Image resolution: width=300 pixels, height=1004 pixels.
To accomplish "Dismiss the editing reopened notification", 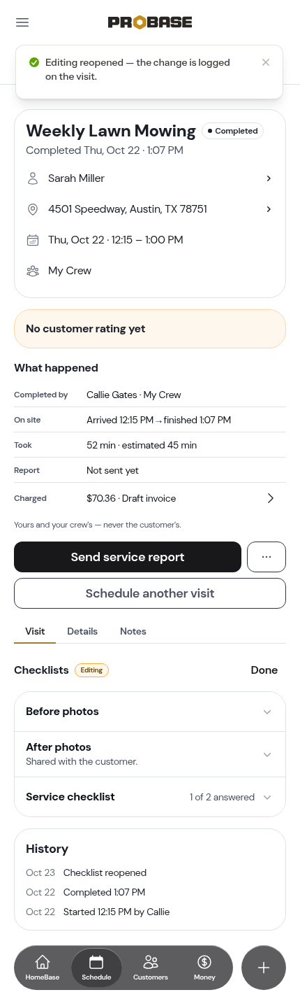I will [x=266, y=62].
